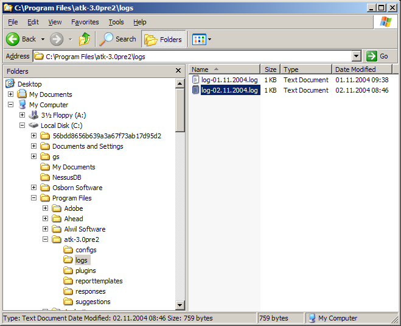The height and width of the screenshot is (326, 401).
Task: Select the 3½ Floppy drive icon
Action: coord(33,115)
